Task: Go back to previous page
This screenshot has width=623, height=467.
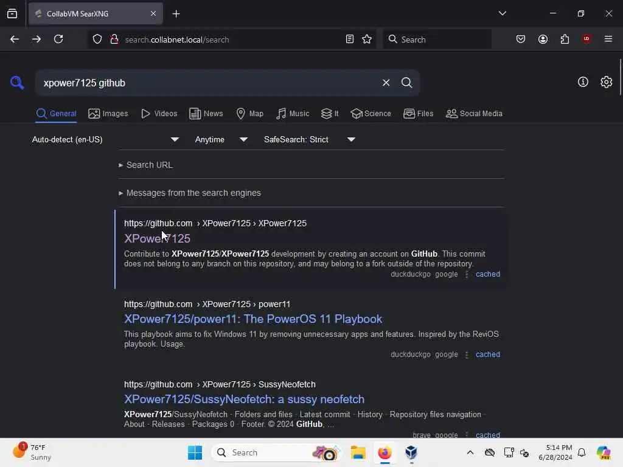Action: point(15,40)
